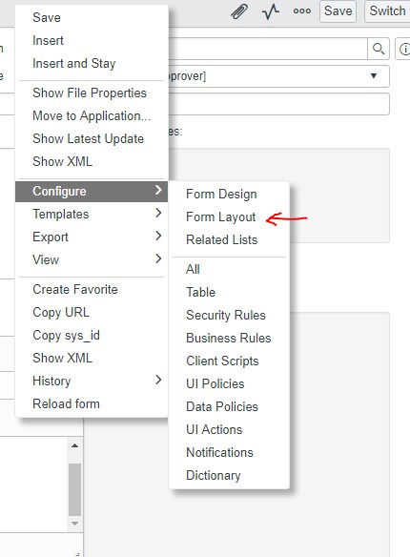Image resolution: width=410 pixels, height=557 pixels.
Task: Open the activity stream pulse icon
Action: (x=271, y=11)
